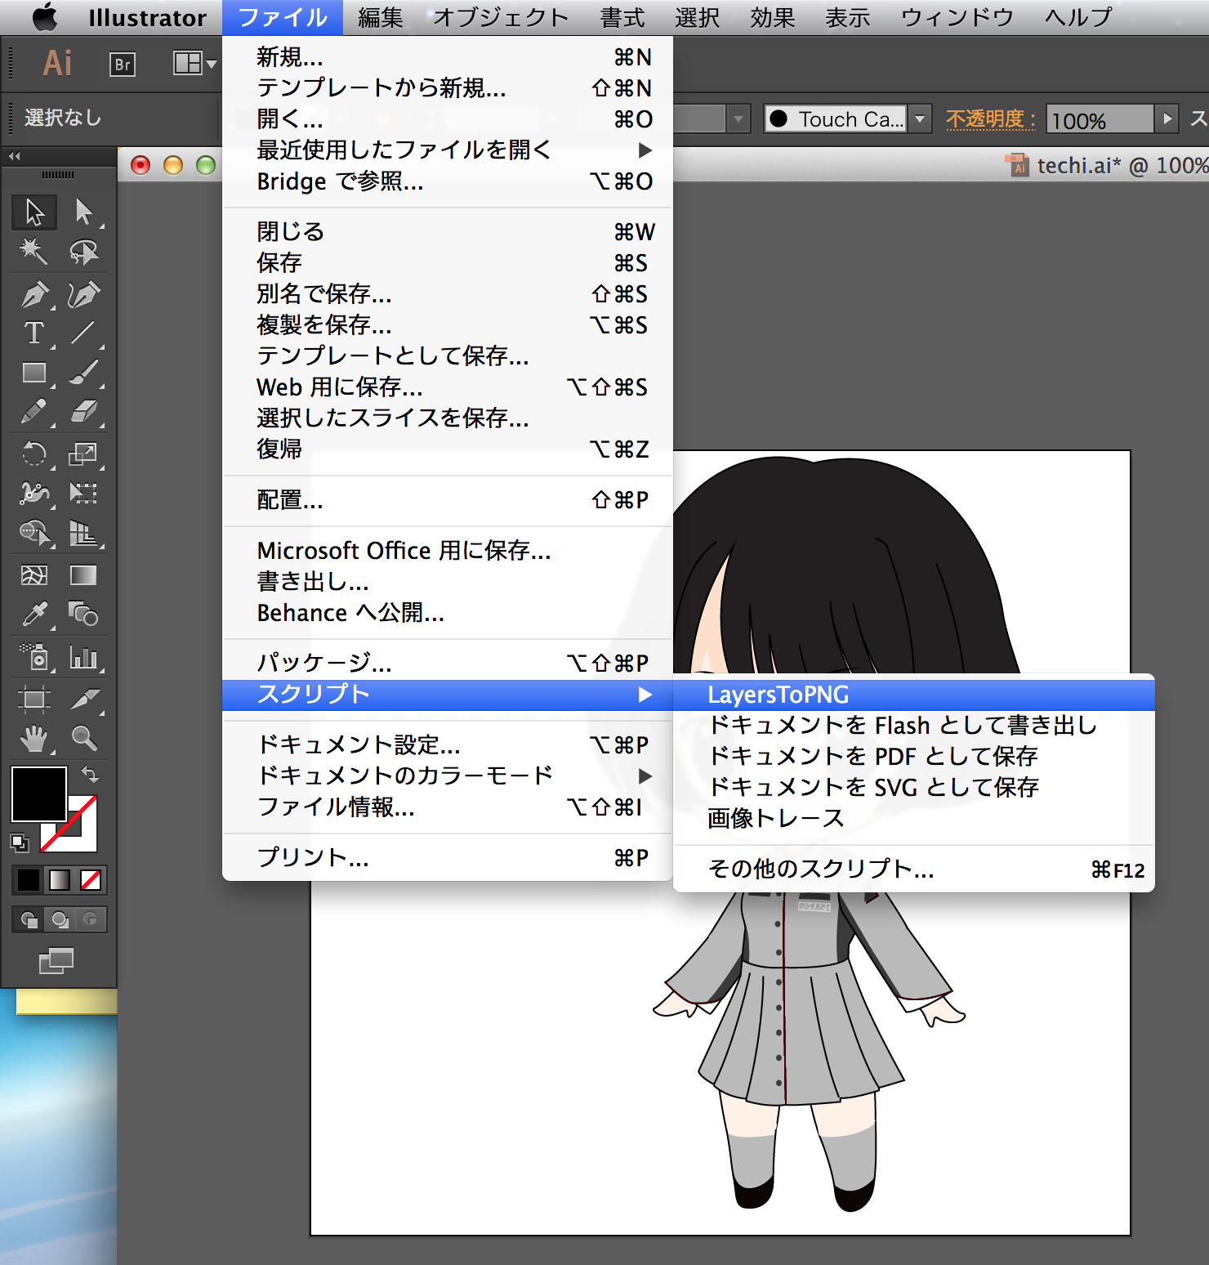Choose その他のスクリプト... menu item
The height and width of the screenshot is (1265, 1209).
[x=914, y=869]
